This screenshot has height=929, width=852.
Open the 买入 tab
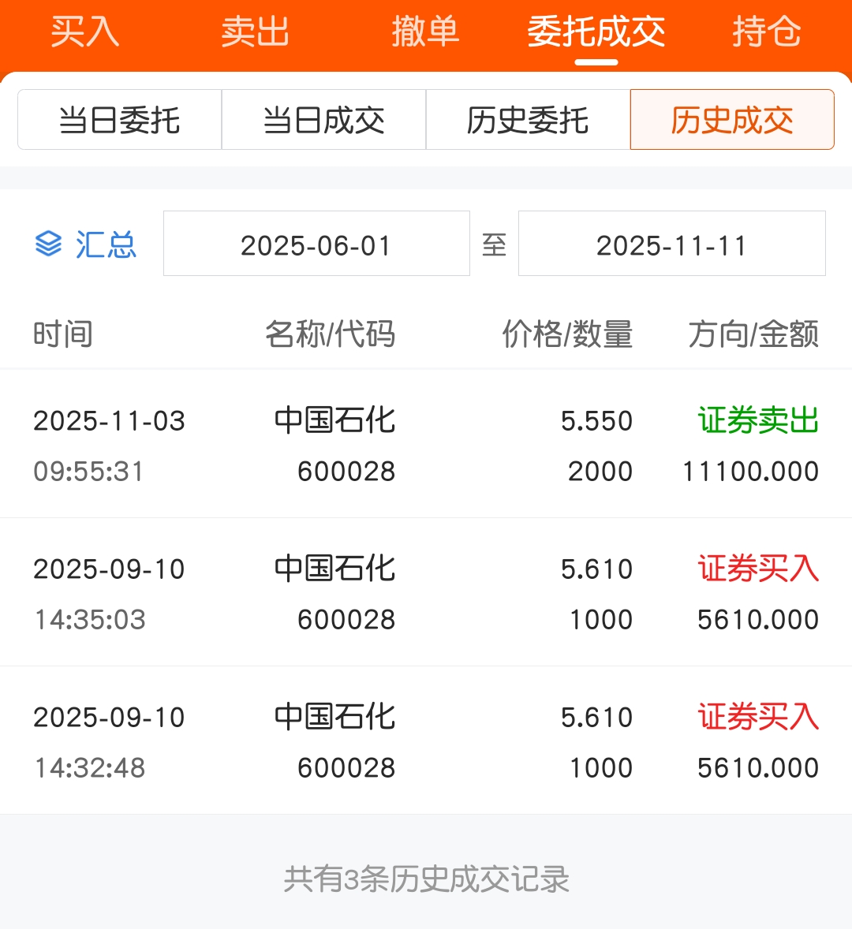pyautogui.click(x=84, y=32)
